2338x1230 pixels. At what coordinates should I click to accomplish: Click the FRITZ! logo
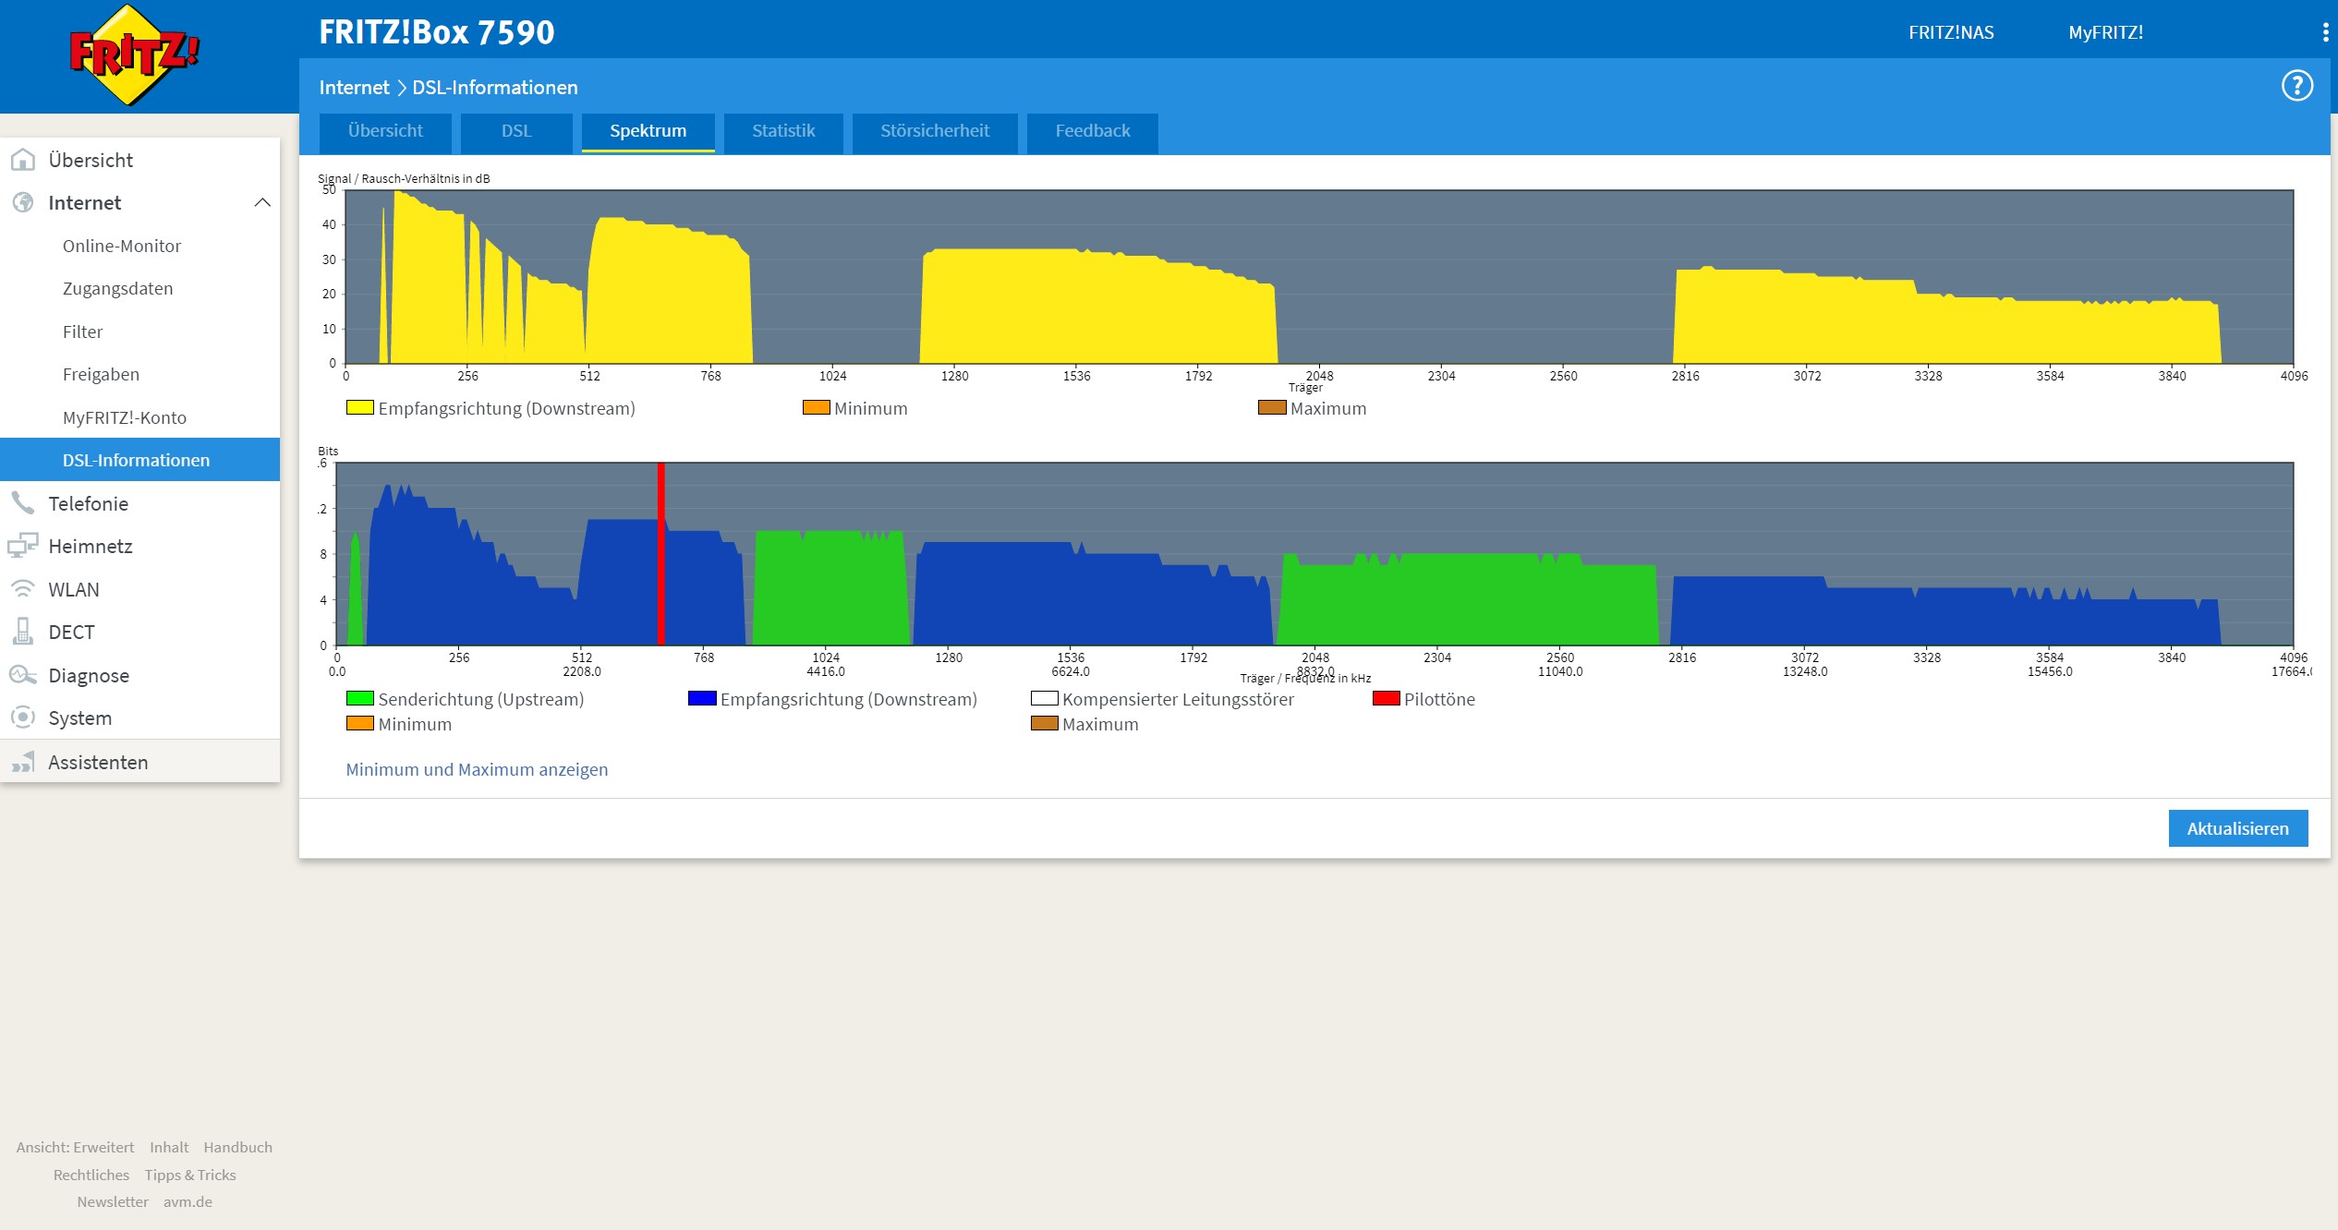point(134,55)
